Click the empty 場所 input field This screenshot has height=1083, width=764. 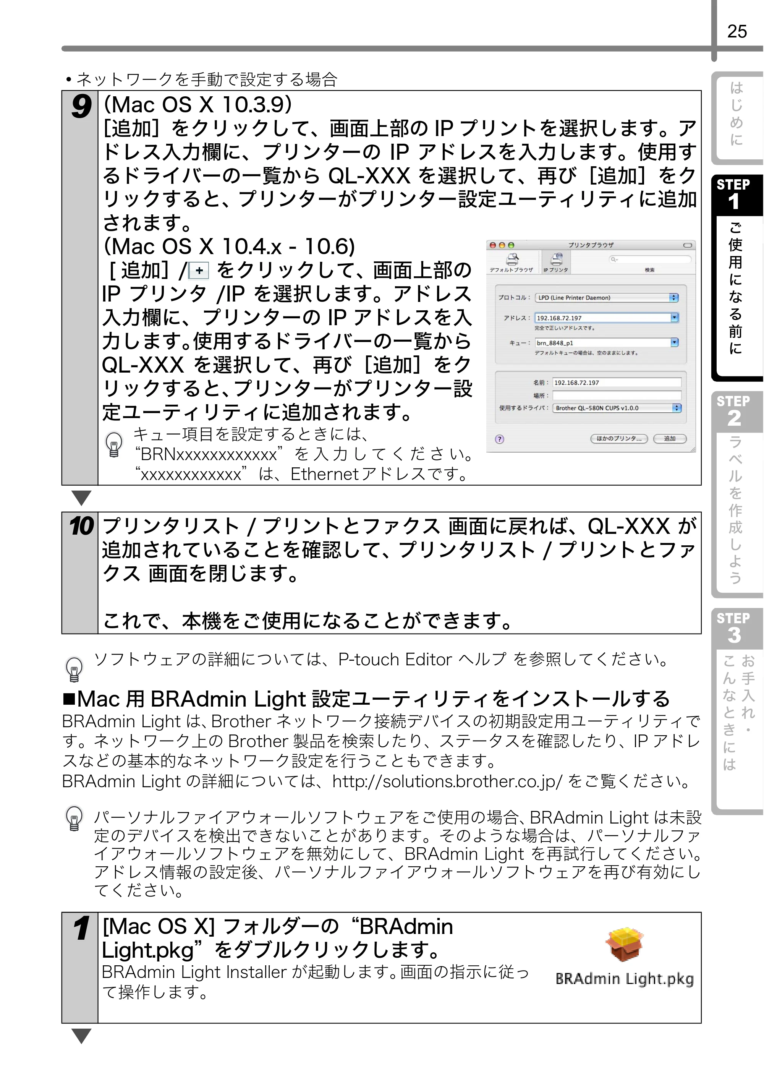pos(617,395)
